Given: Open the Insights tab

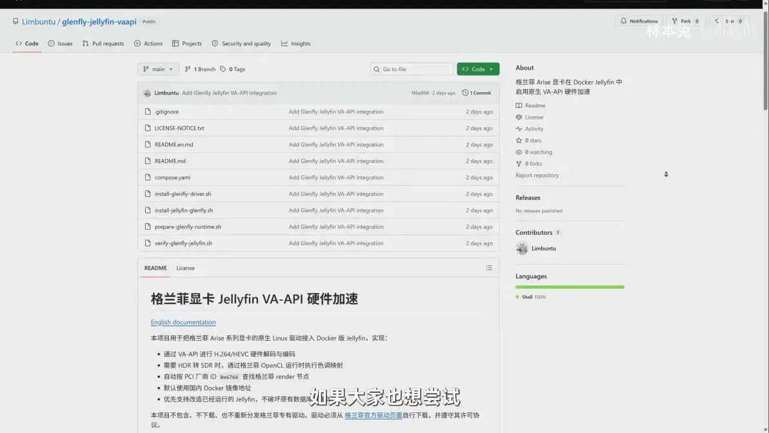Looking at the screenshot, I should [x=295, y=44].
